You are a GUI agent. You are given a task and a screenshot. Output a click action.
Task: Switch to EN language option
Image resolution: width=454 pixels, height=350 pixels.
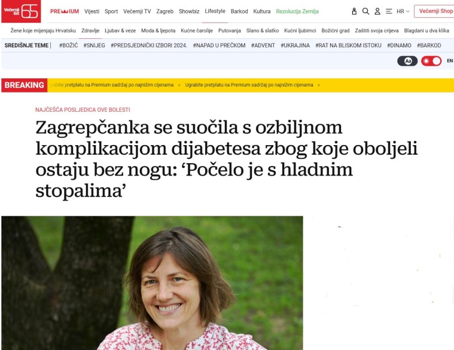click(450, 61)
